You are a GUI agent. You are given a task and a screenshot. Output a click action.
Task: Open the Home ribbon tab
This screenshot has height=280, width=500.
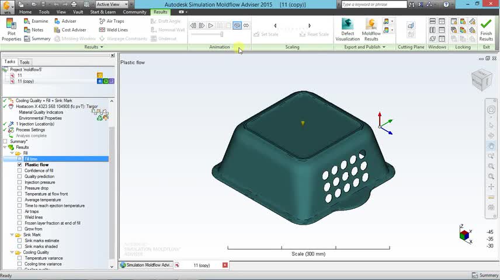click(x=25, y=12)
